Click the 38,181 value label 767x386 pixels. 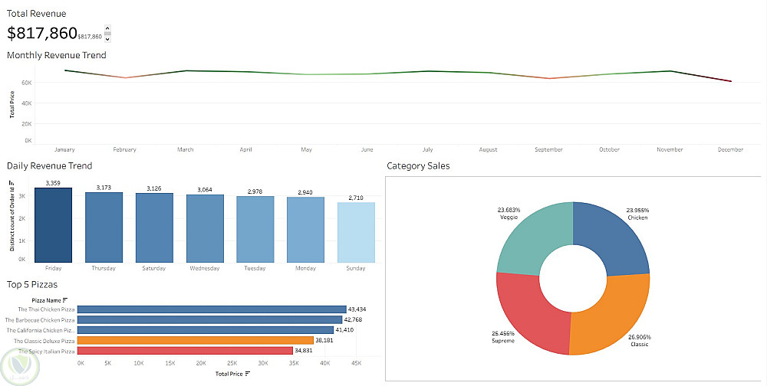pos(324,341)
